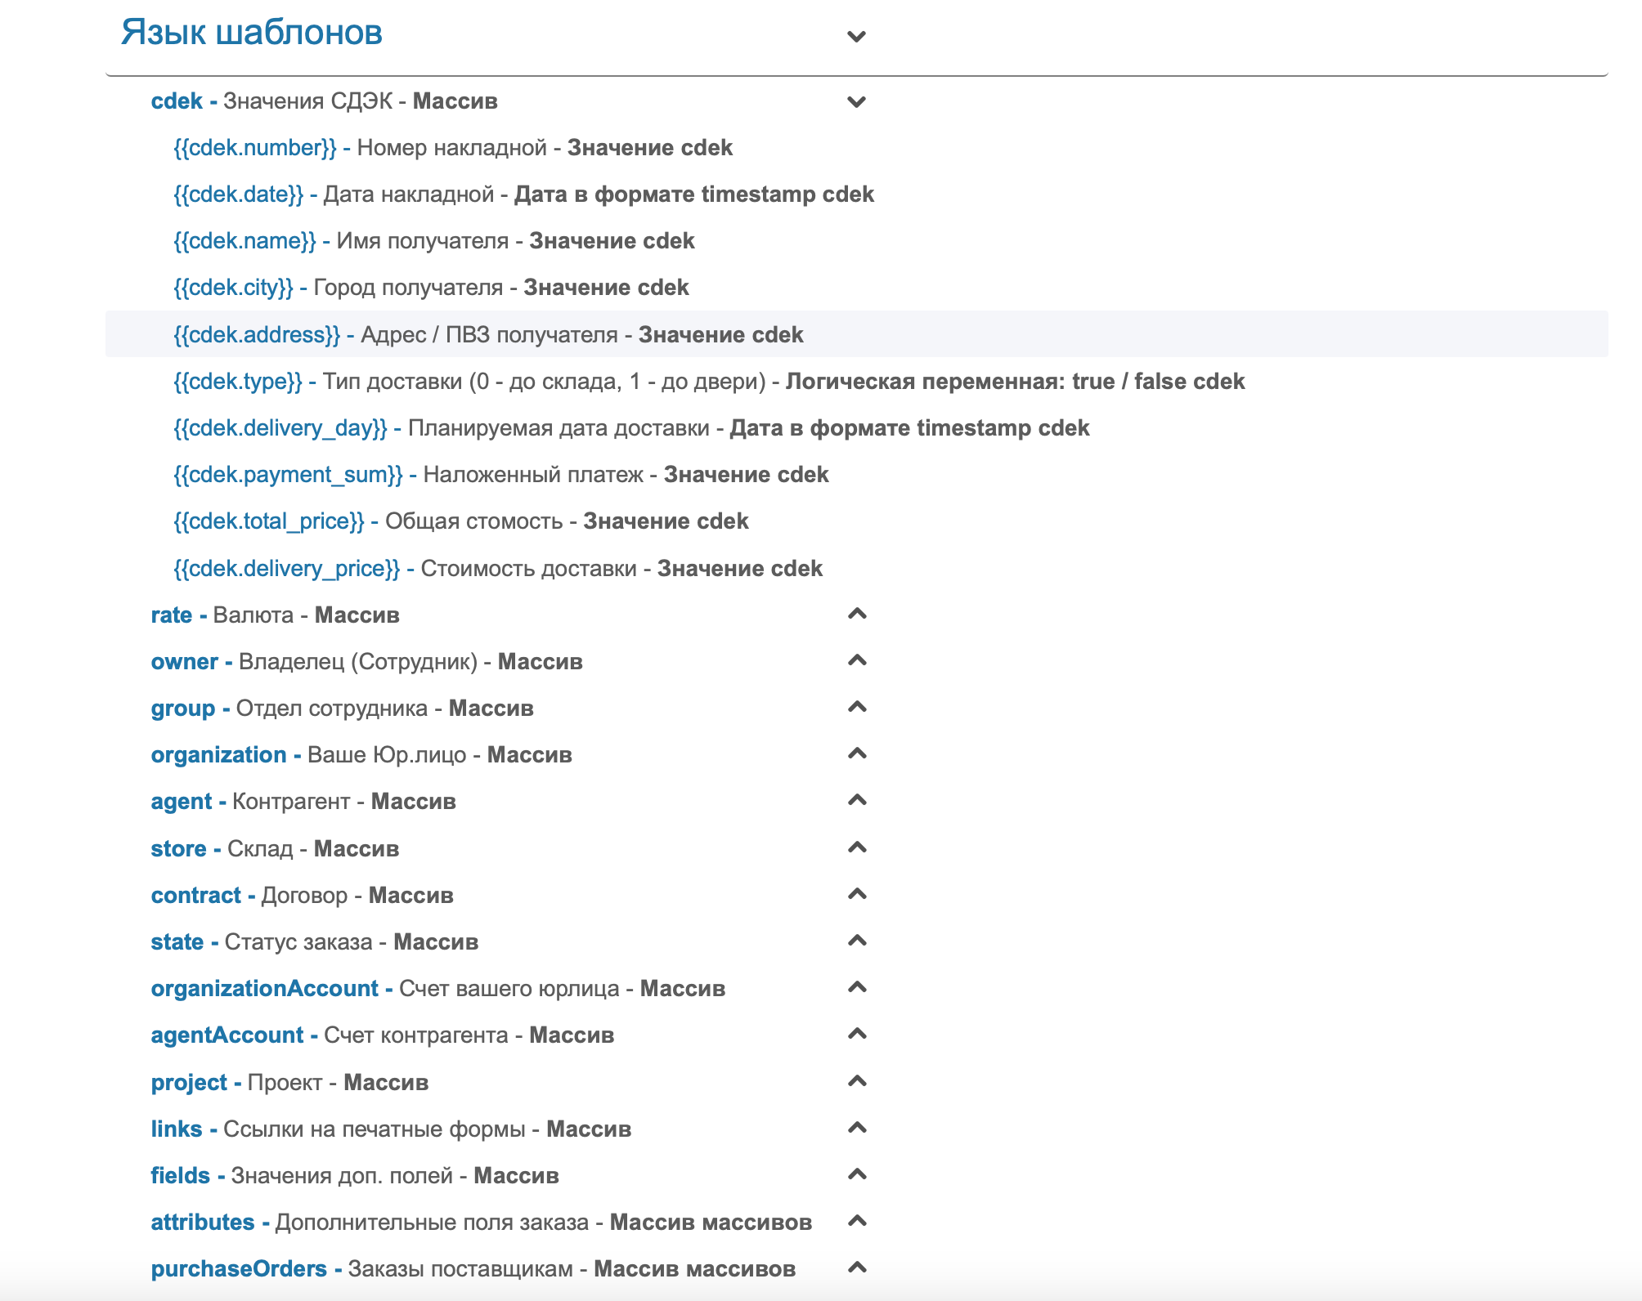The image size is (1642, 1301).
Task: Collapse the 'Язык шаблонов' section chevron
Action: pyautogui.click(x=856, y=36)
